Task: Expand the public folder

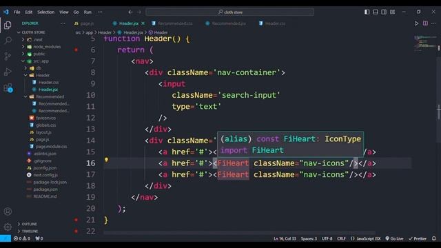Action: click(23, 54)
